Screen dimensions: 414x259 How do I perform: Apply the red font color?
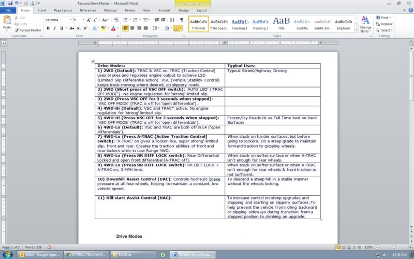coord(113,28)
